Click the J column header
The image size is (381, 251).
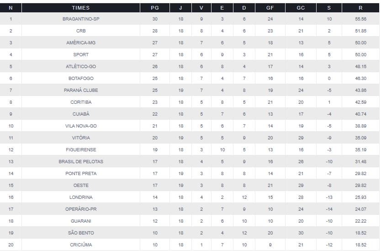[x=181, y=8]
